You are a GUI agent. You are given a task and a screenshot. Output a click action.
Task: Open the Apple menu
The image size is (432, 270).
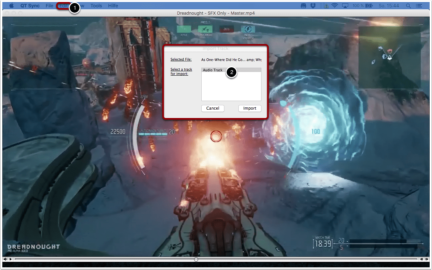coord(11,6)
